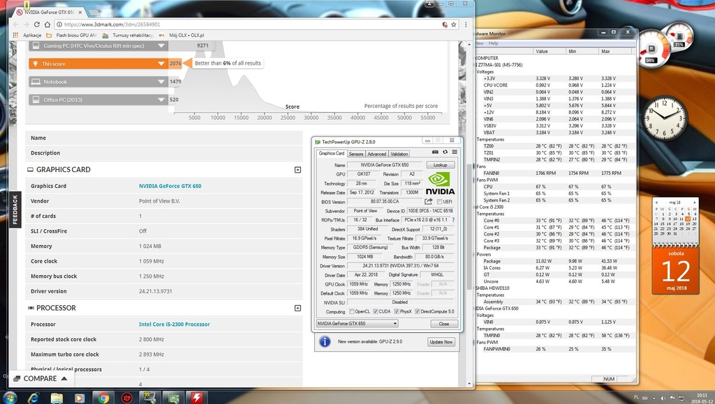Expand the COMPARE panel
Screen dimensions: 715x404
coord(40,378)
